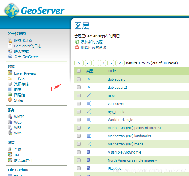This screenshot has width=189, height=176.
Task: Click the raster type icon for North America imagery
Action: pyautogui.click(x=89, y=160)
